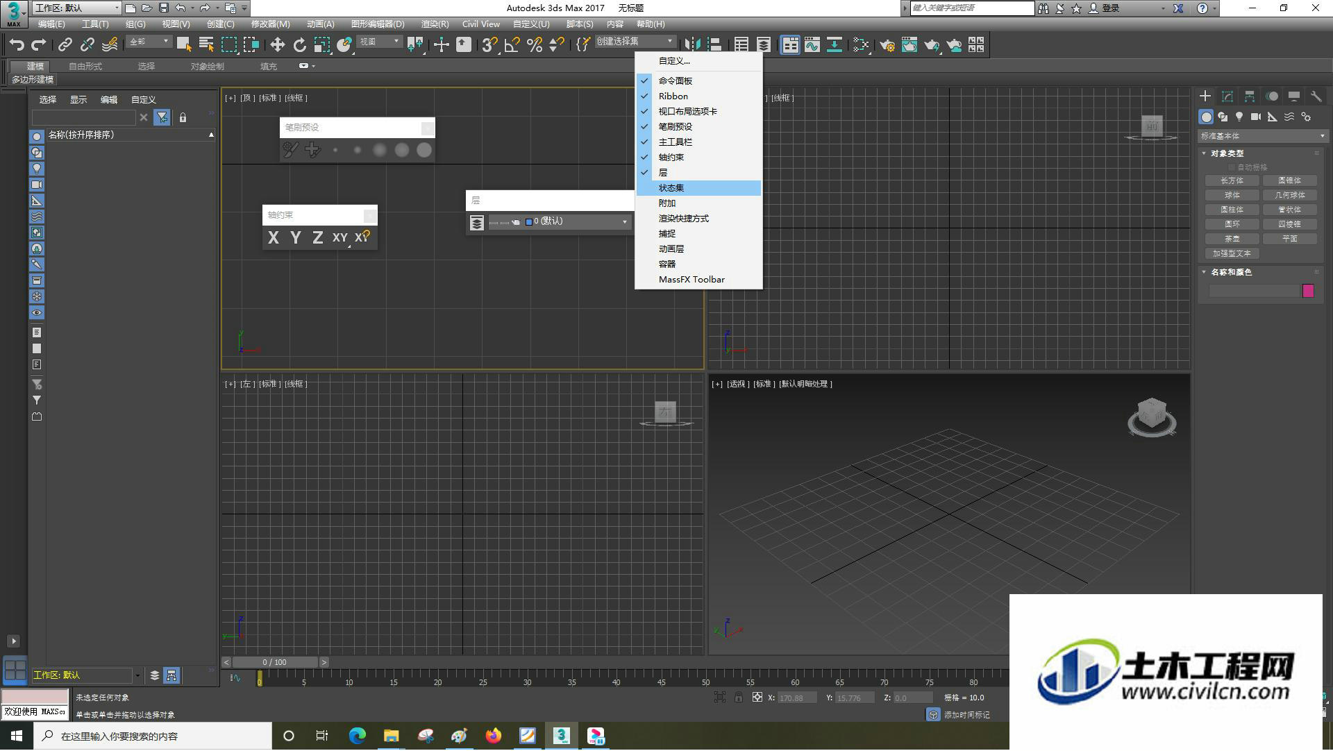Click the 加强型文本 button

[x=1232, y=253]
